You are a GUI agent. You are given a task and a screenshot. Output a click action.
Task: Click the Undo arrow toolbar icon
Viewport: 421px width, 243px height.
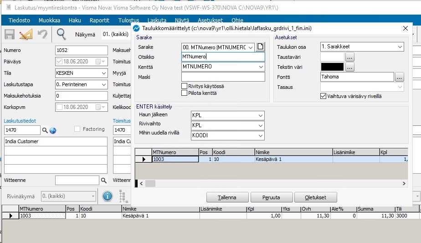42,34
